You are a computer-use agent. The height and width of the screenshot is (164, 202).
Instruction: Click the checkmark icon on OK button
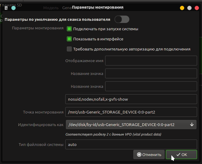coord(178,155)
